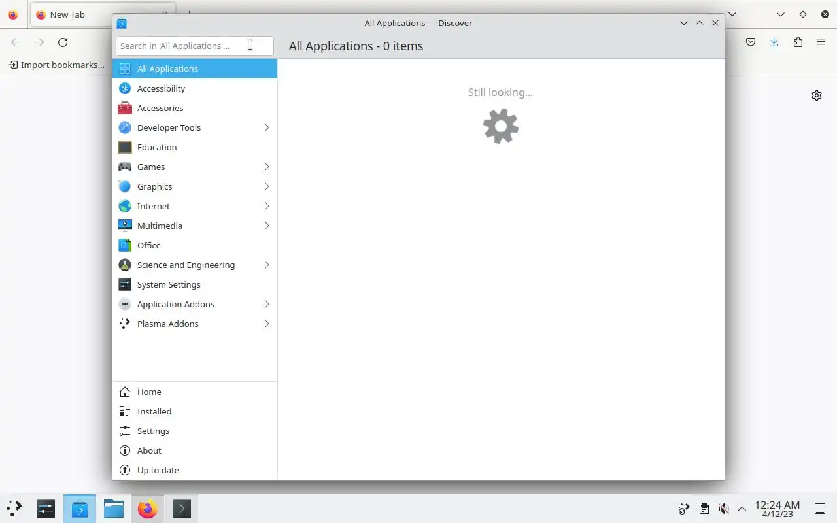
Task: Open the Accessories briefcase icon
Action: (125, 108)
